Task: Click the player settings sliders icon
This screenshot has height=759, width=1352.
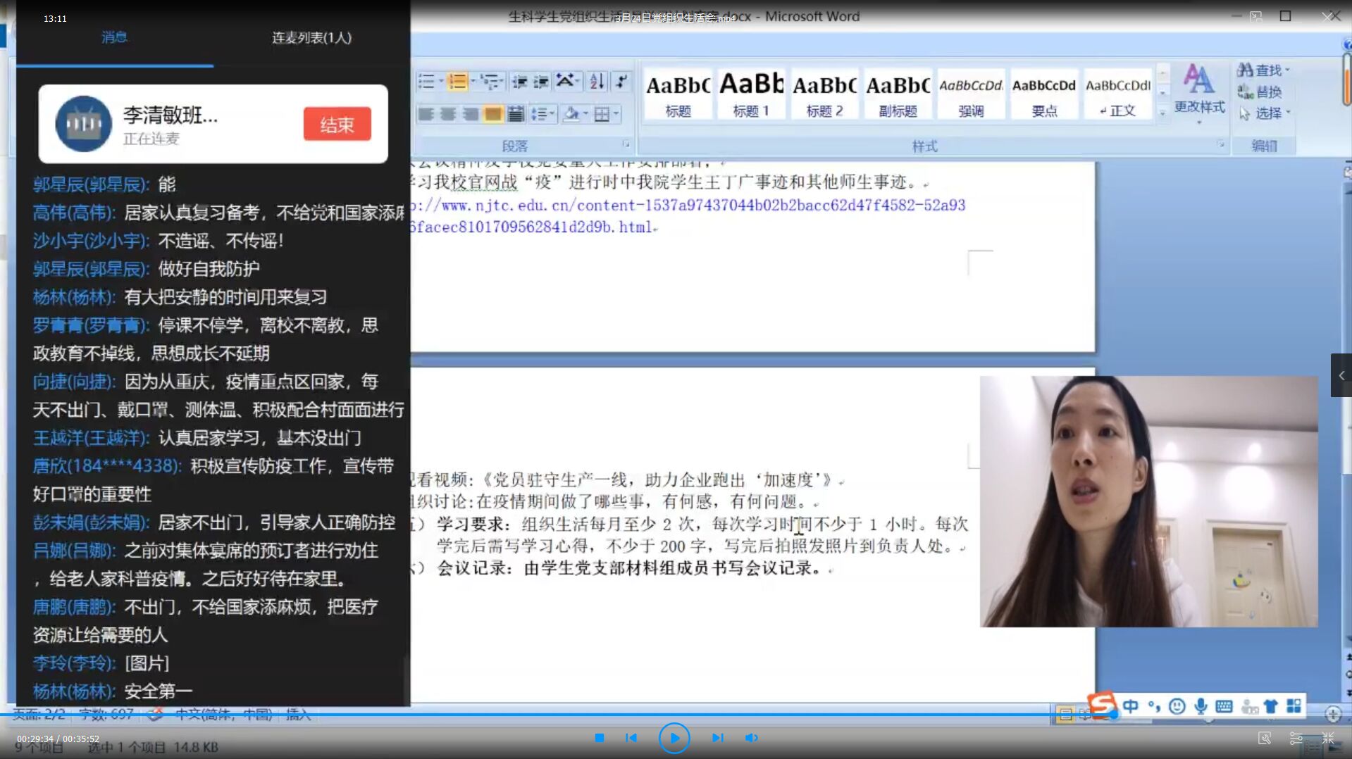Action: tap(1296, 738)
